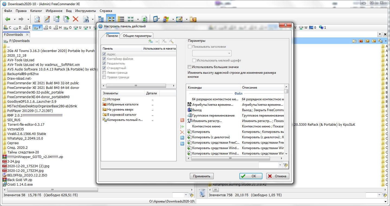Click the OK button in dialog
This screenshot has height=206, width=390.
click(251, 176)
